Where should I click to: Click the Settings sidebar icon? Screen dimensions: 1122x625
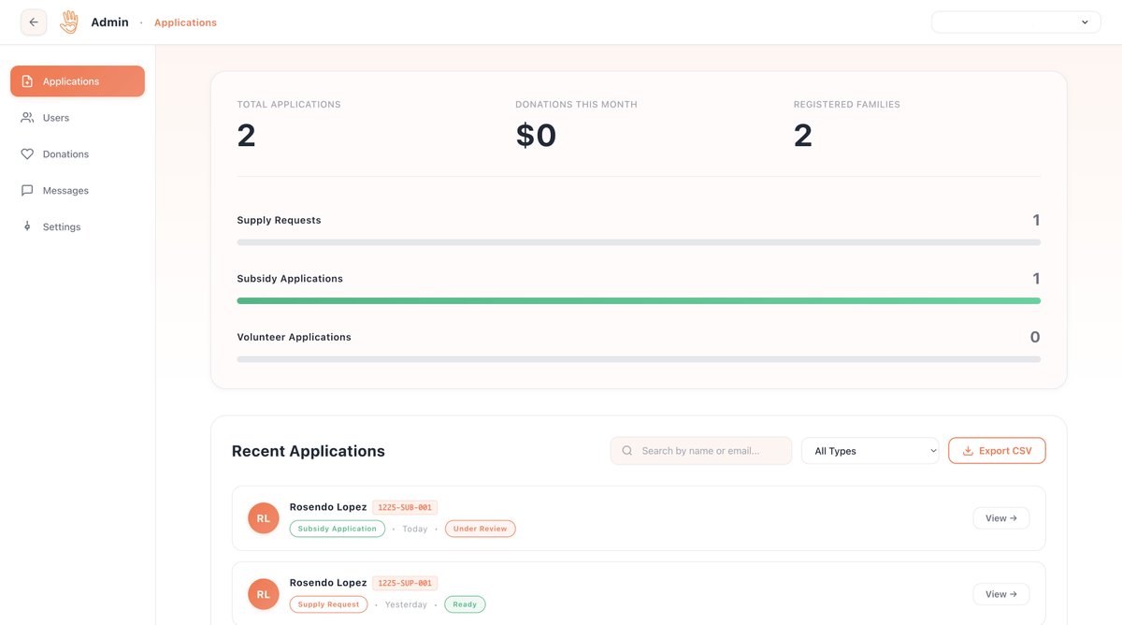(x=27, y=227)
